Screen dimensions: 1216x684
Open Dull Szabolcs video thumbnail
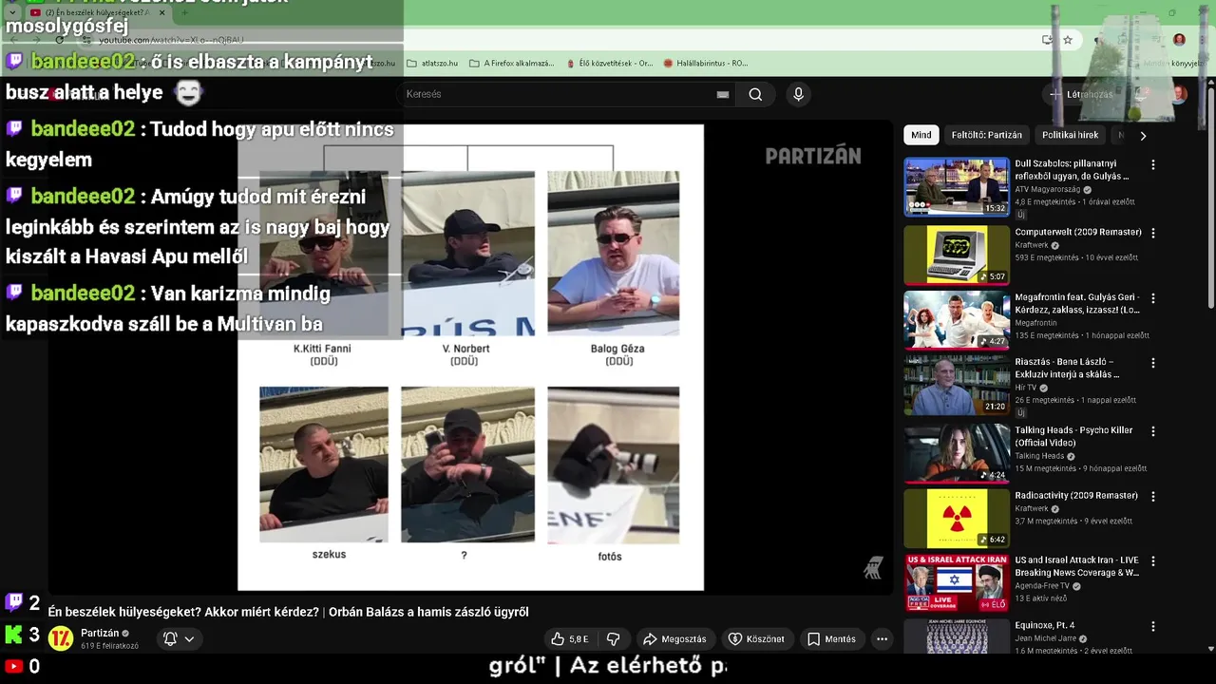point(956,187)
